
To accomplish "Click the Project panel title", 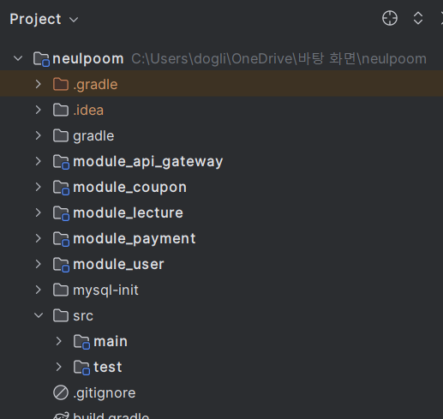I will (35, 20).
